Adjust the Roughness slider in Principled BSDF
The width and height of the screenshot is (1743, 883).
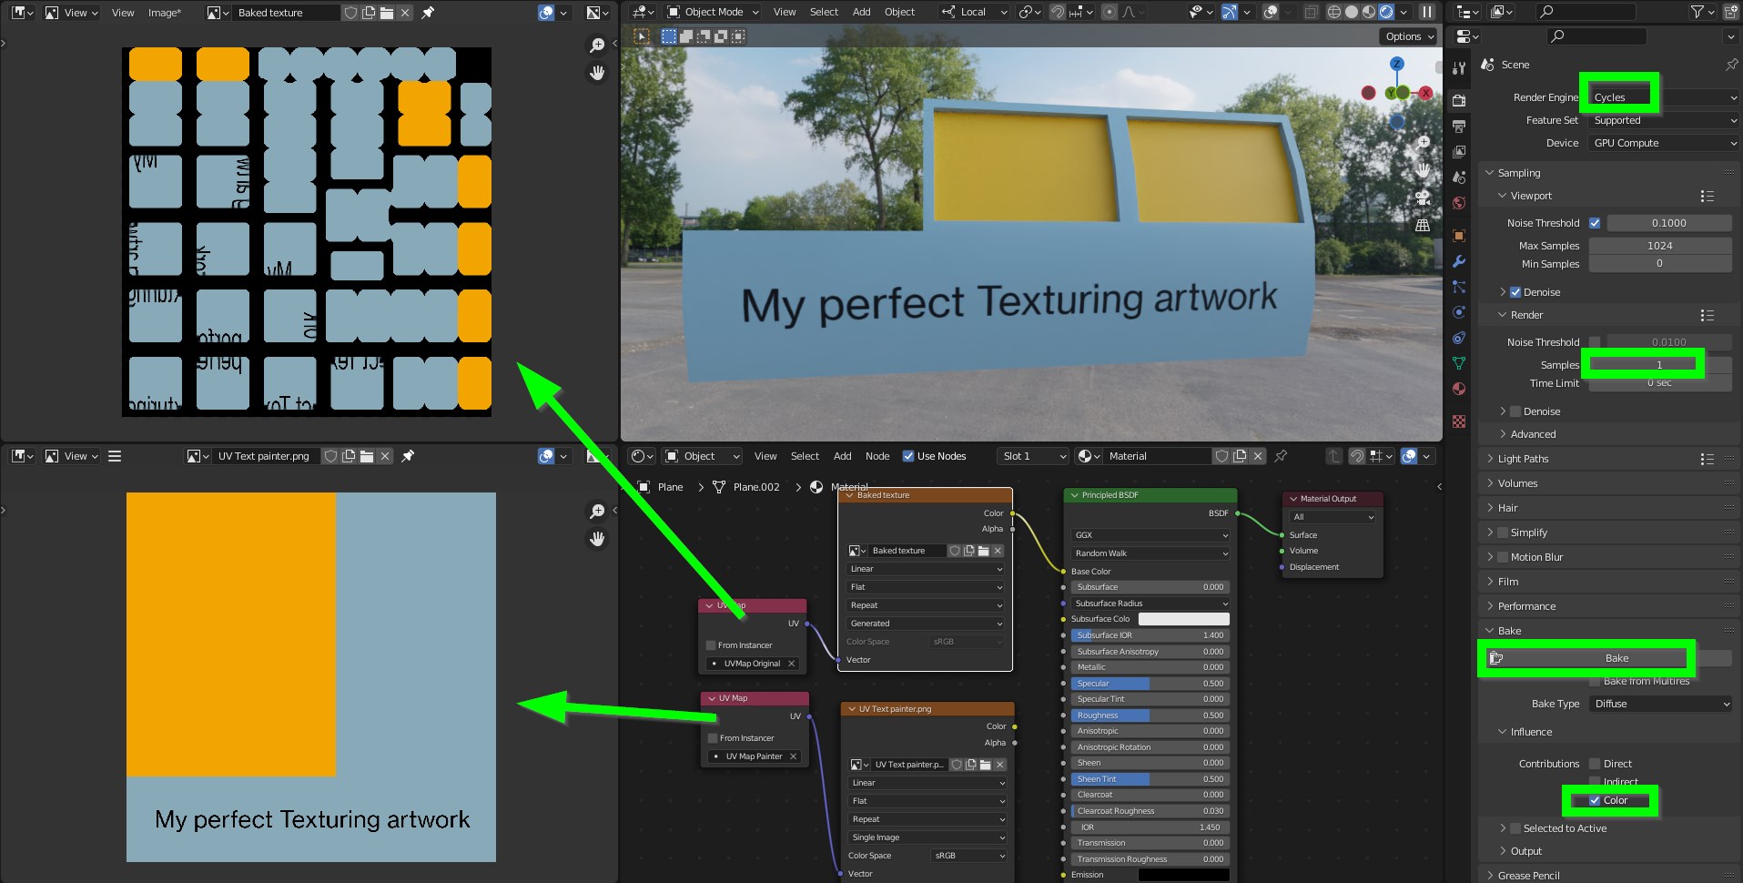[x=1150, y=716]
